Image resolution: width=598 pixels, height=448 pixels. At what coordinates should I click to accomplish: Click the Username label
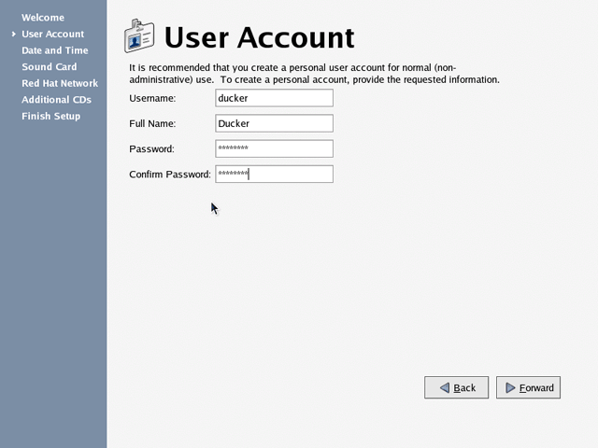[152, 98]
